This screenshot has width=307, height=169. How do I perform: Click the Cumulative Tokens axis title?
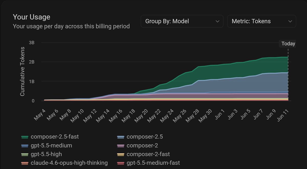22,72
